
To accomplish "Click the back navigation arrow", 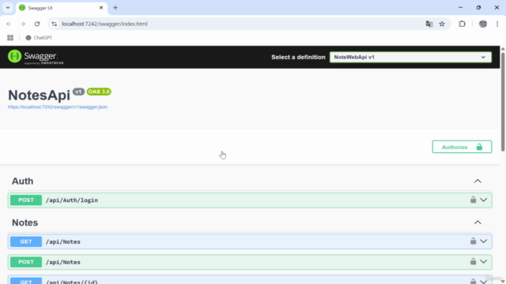I will [9, 24].
